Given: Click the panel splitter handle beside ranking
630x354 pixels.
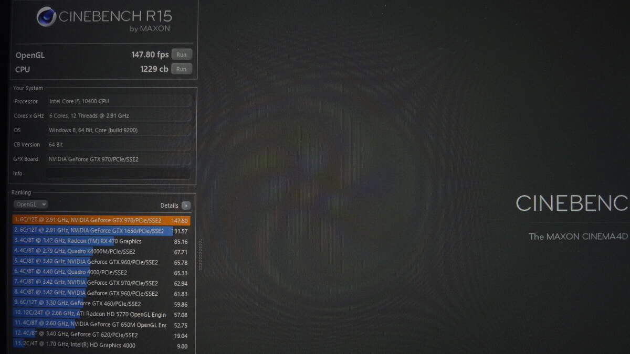Looking at the screenshot, I should [199, 255].
